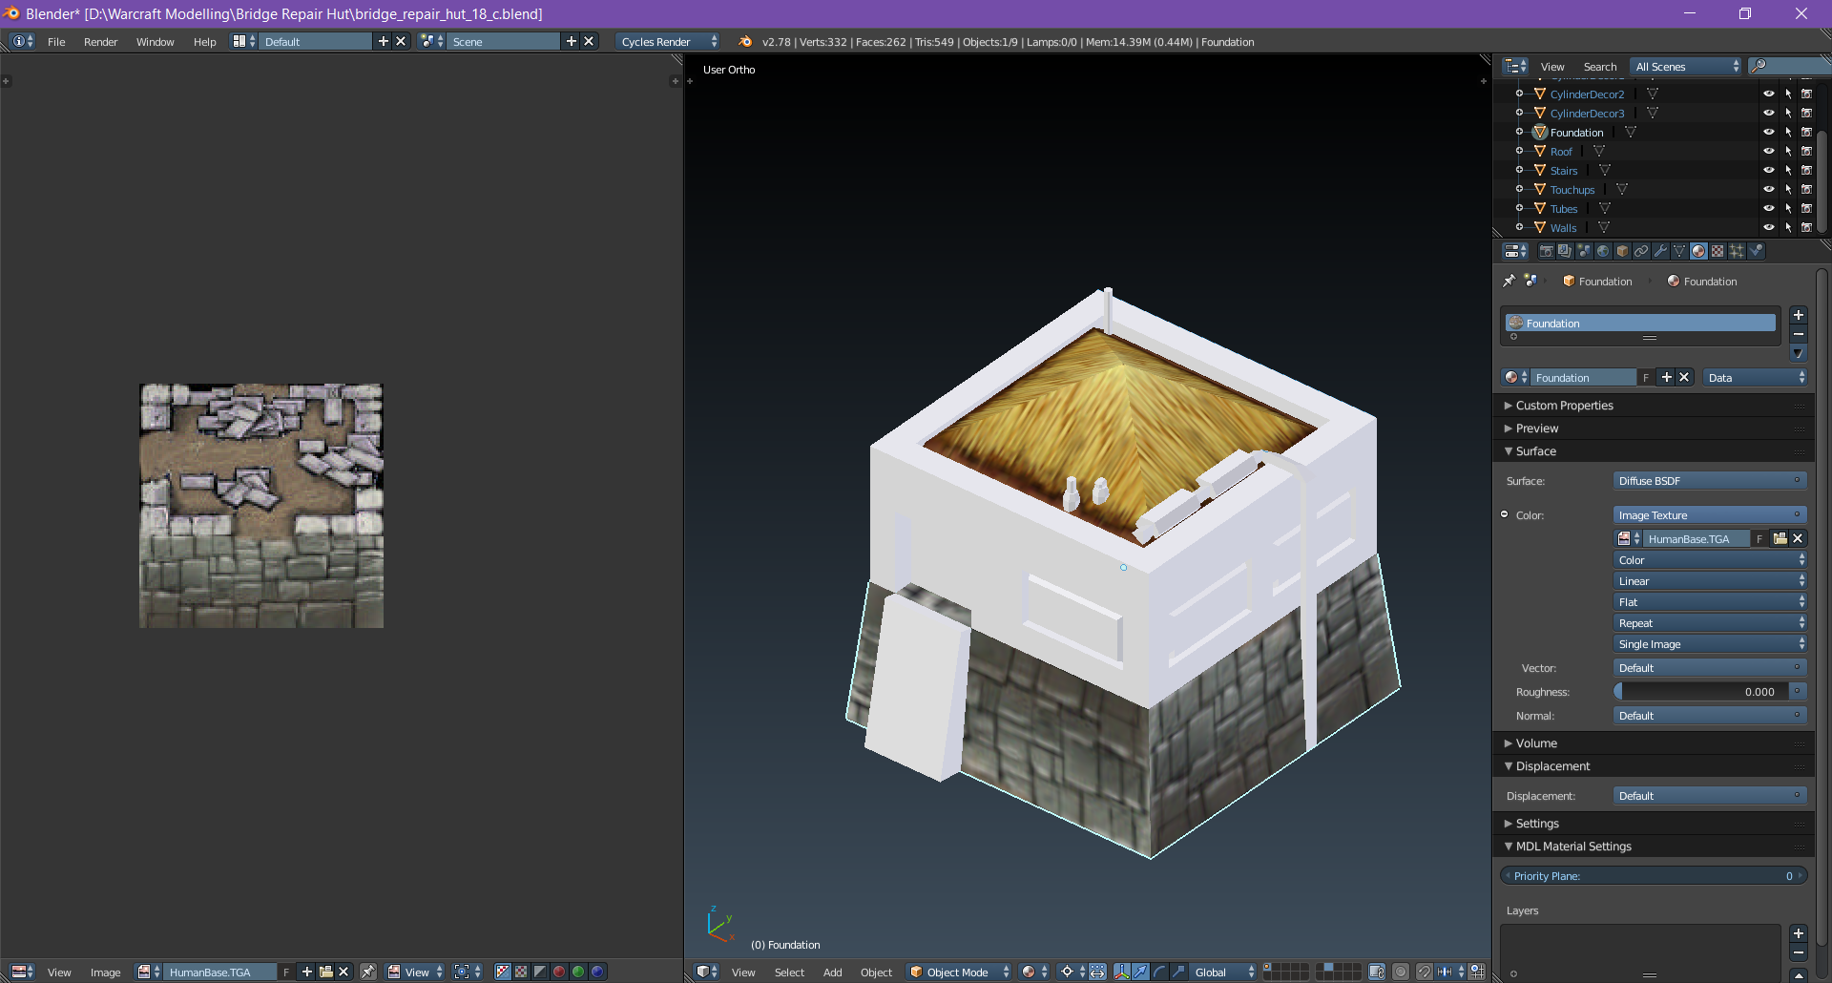
Task: Open the Image menu in UV editor header
Action: 105,972
